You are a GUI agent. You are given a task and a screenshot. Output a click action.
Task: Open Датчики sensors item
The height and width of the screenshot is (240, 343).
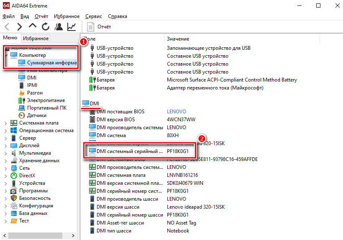pyautogui.click(x=36, y=115)
